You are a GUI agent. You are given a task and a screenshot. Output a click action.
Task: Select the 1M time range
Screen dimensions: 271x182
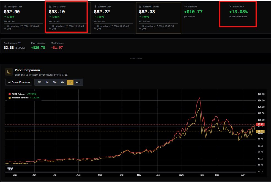point(47,82)
